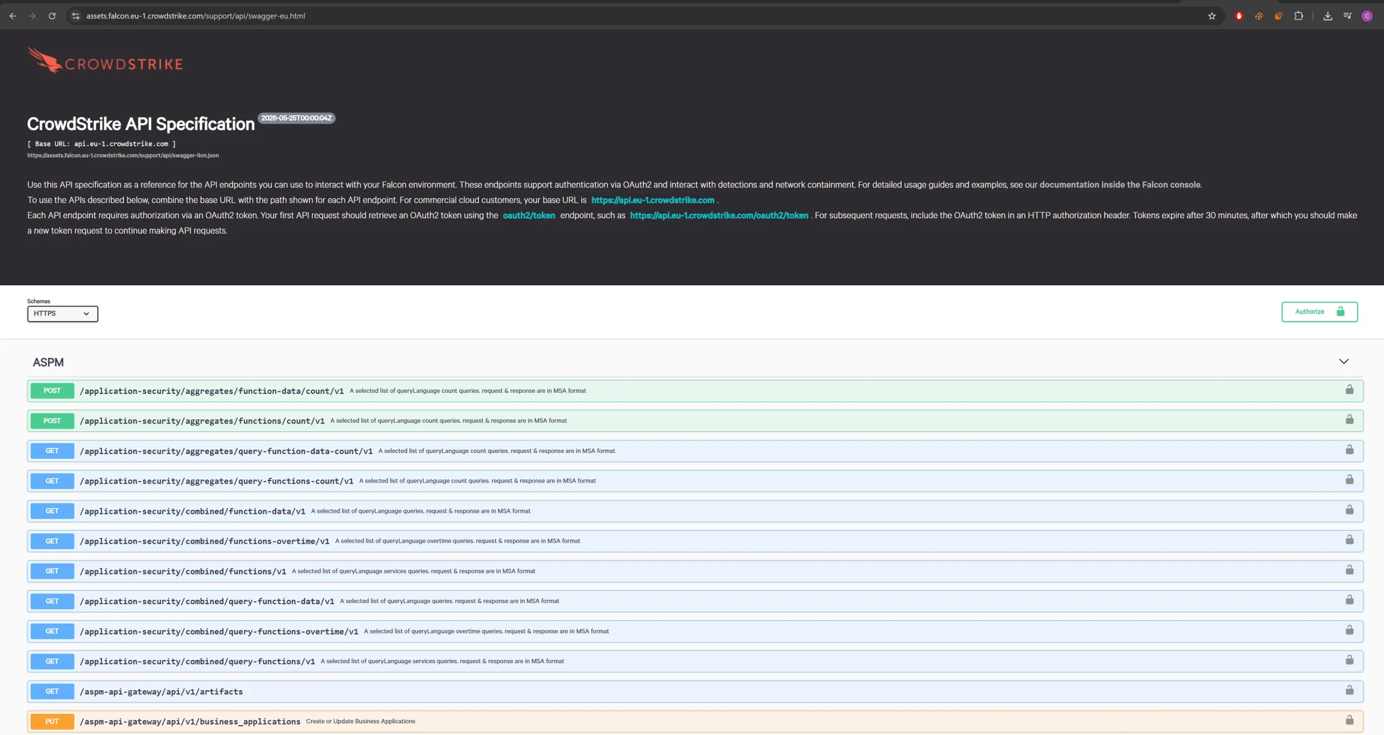This screenshot has height=735, width=1384.
Task: Show browser downloads
Action: pyautogui.click(x=1328, y=16)
